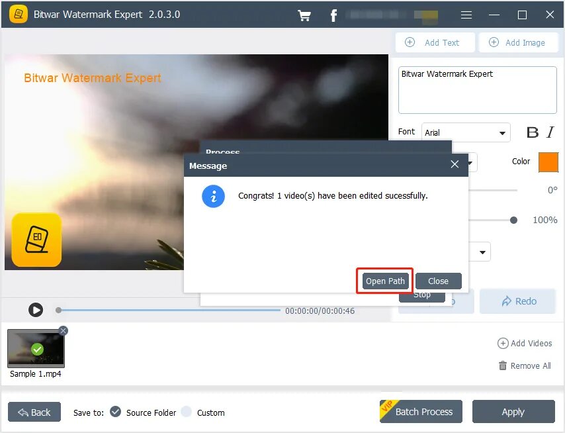Remove Sample 1.mp4 with the X badge
The width and height of the screenshot is (565, 433).
(63, 330)
